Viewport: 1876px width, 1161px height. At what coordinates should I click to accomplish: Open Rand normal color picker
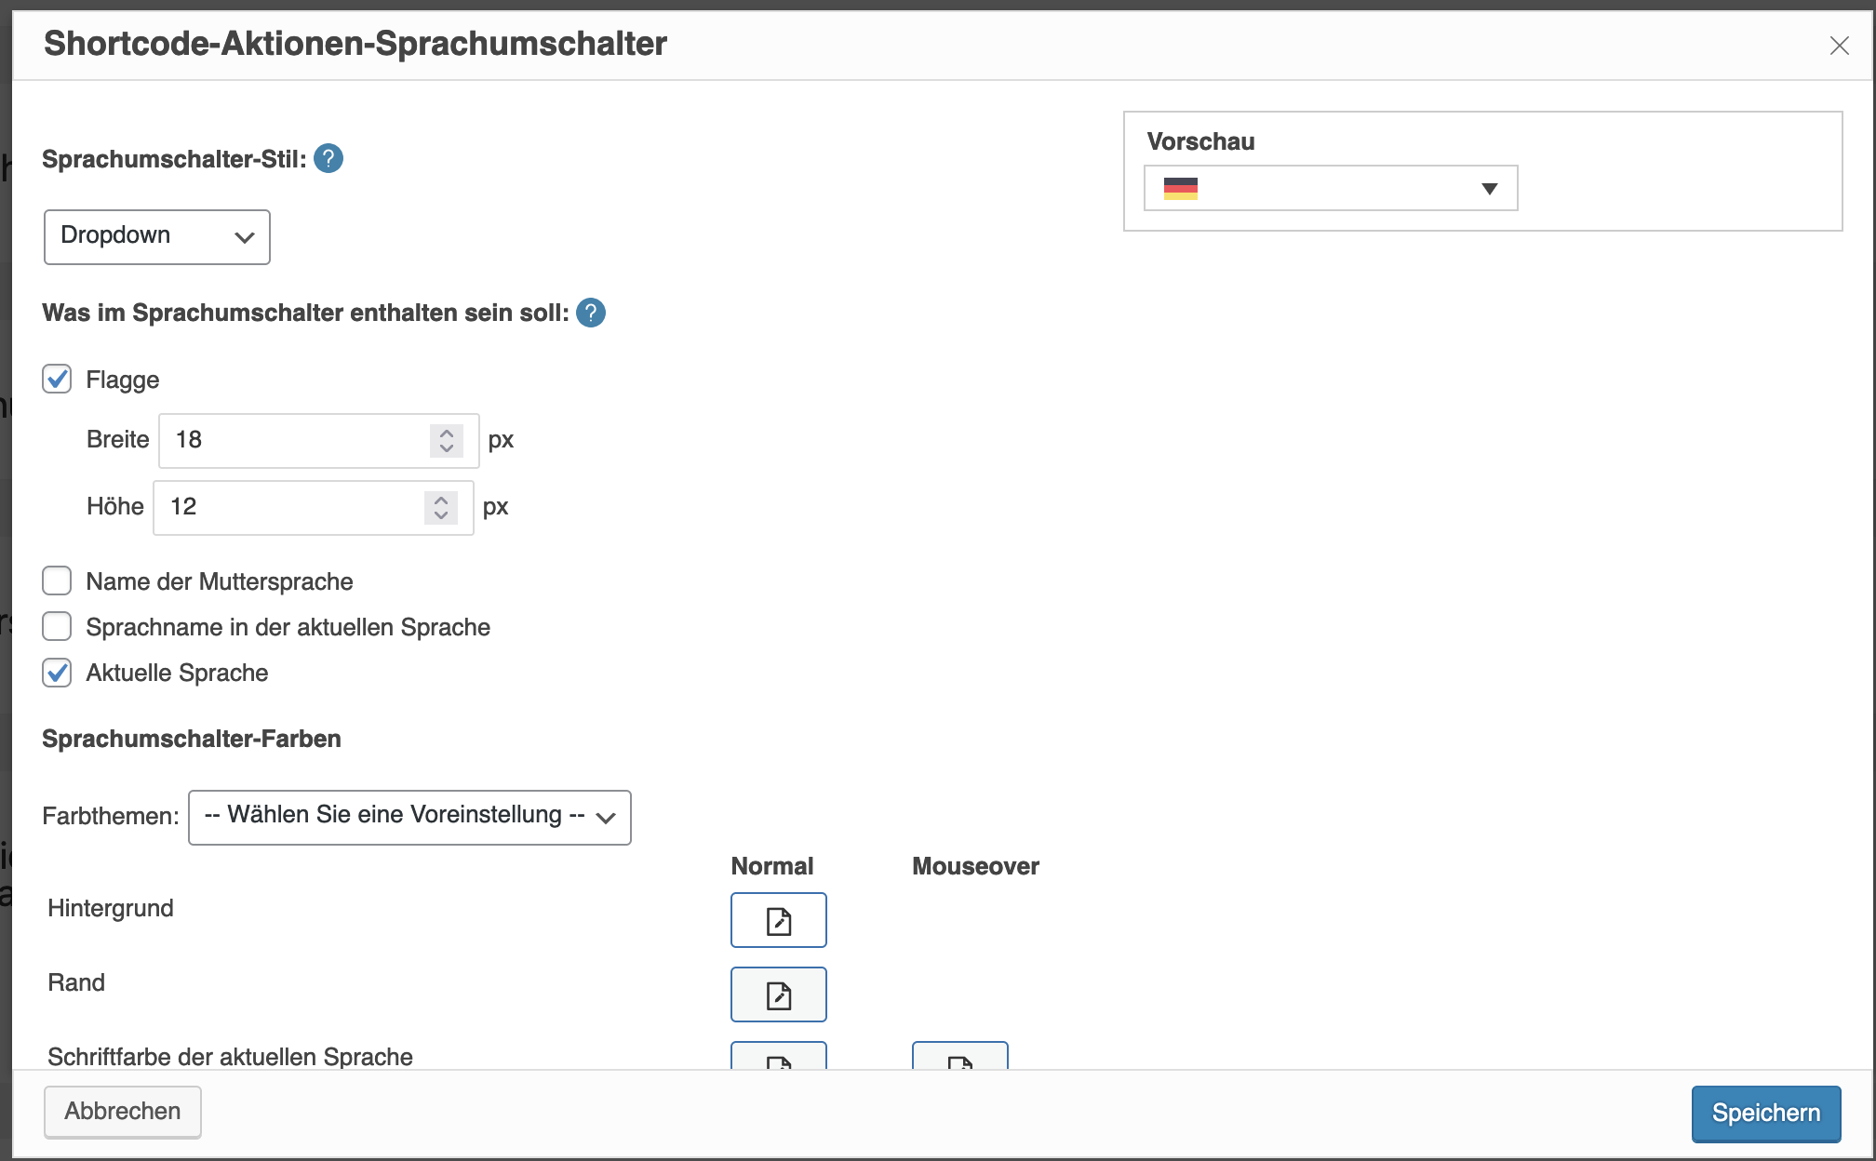point(778,994)
